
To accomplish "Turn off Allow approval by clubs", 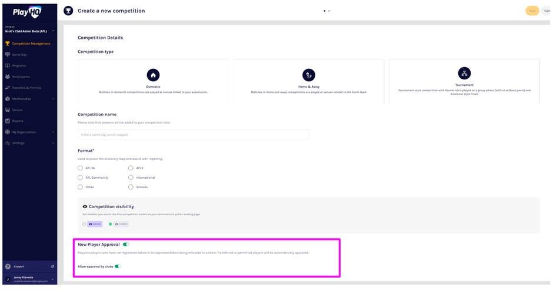I will (118, 266).
